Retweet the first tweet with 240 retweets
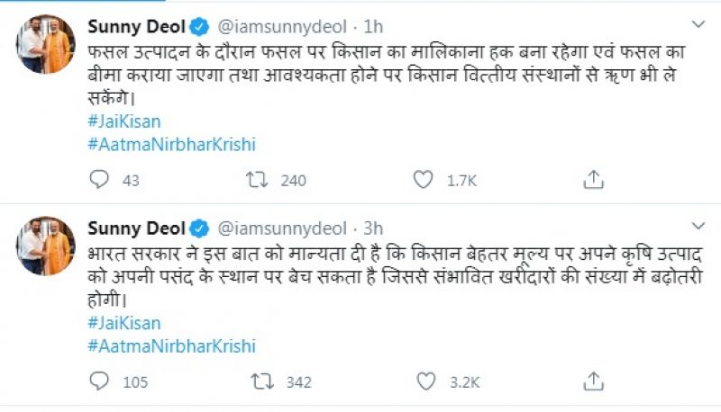Viewport: 721px width, 412px height. coord(257,180)
